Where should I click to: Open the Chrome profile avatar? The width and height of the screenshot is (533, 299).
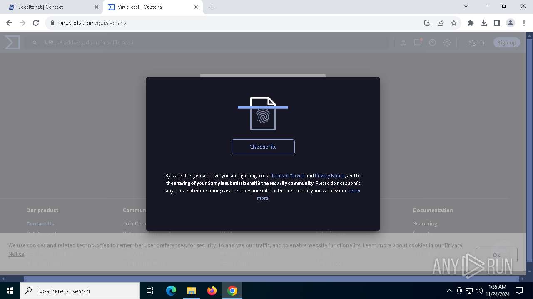pyautogui.click(x=511, y=23)
